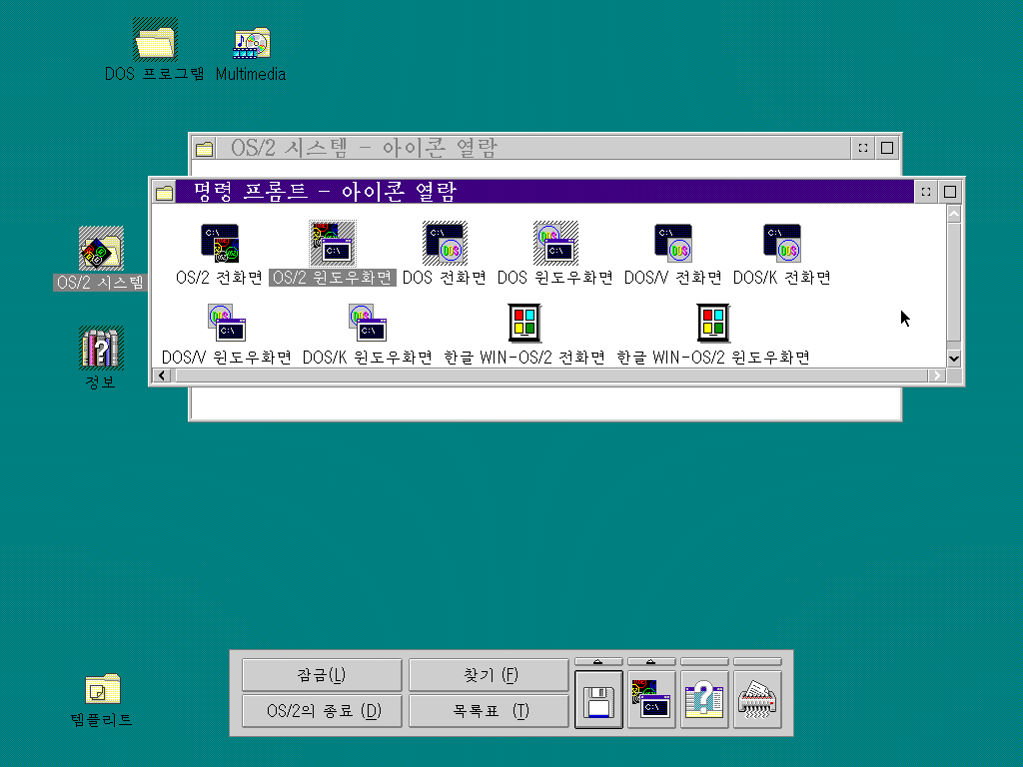Select the OS/2 시스템 desktop icon
The height and width of the screenshot is (767, 1023).
coord(101,249)
